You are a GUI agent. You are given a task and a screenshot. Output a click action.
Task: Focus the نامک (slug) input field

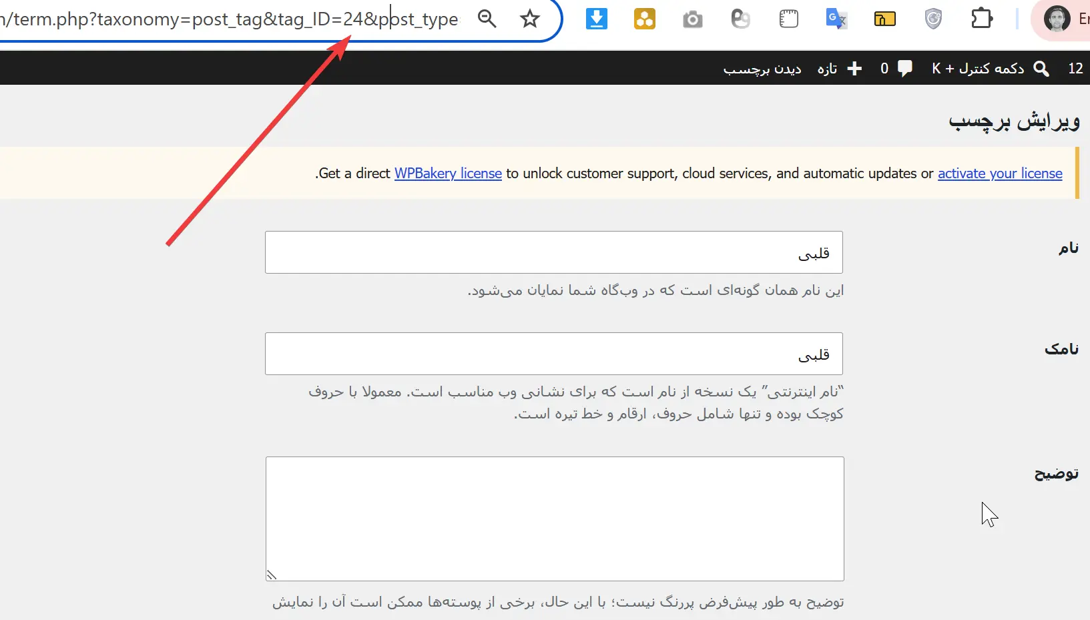click(x=554, y=354)
